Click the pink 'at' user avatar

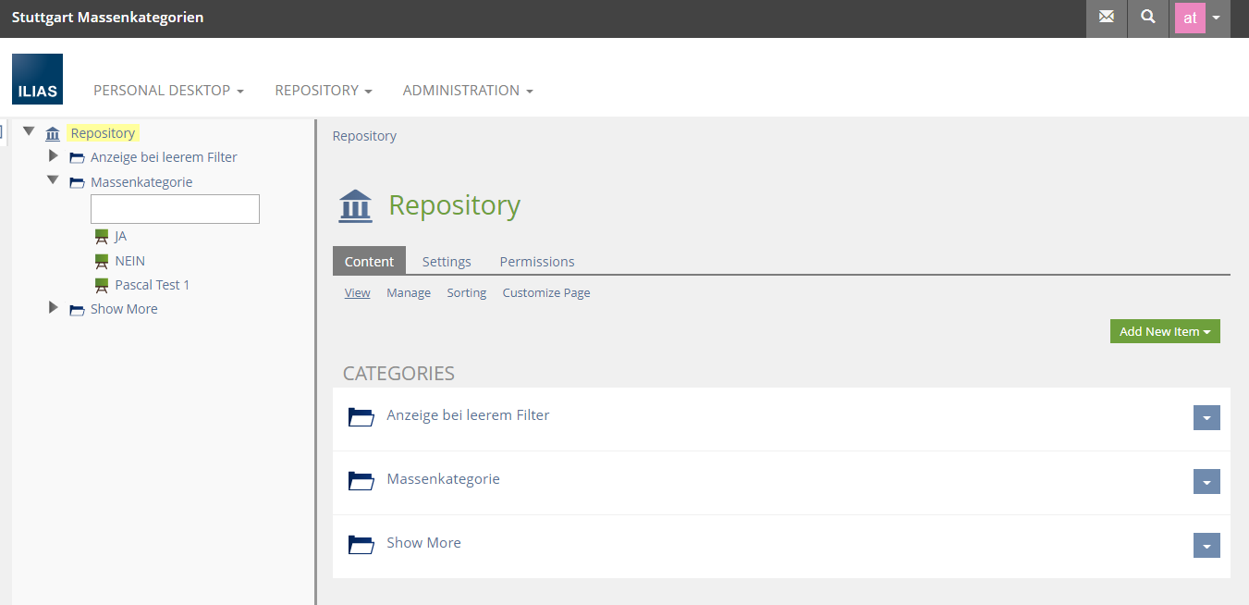[x=1190, y=19]
